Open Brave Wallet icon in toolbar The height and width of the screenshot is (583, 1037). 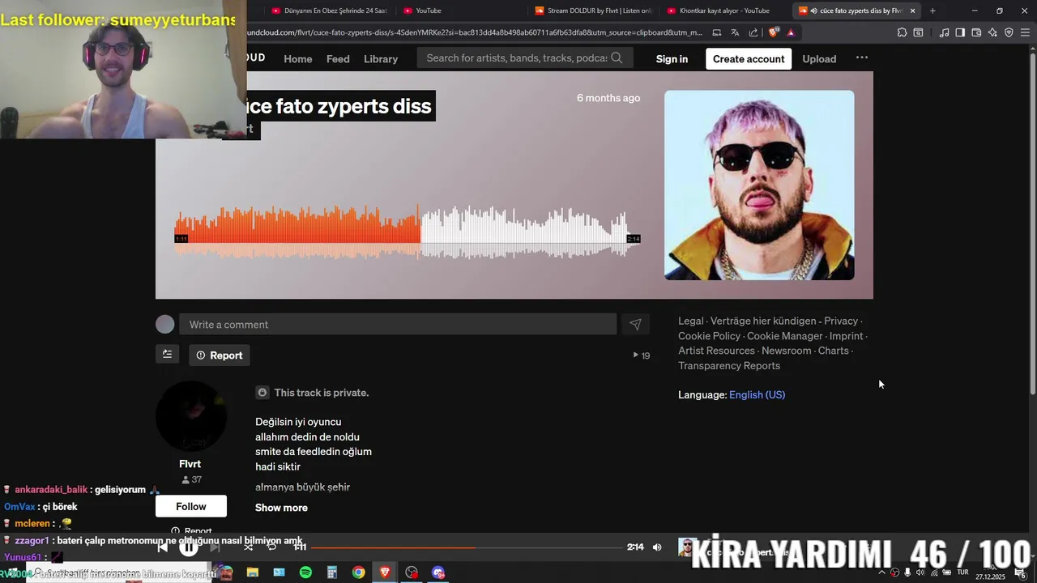[976, 32]
